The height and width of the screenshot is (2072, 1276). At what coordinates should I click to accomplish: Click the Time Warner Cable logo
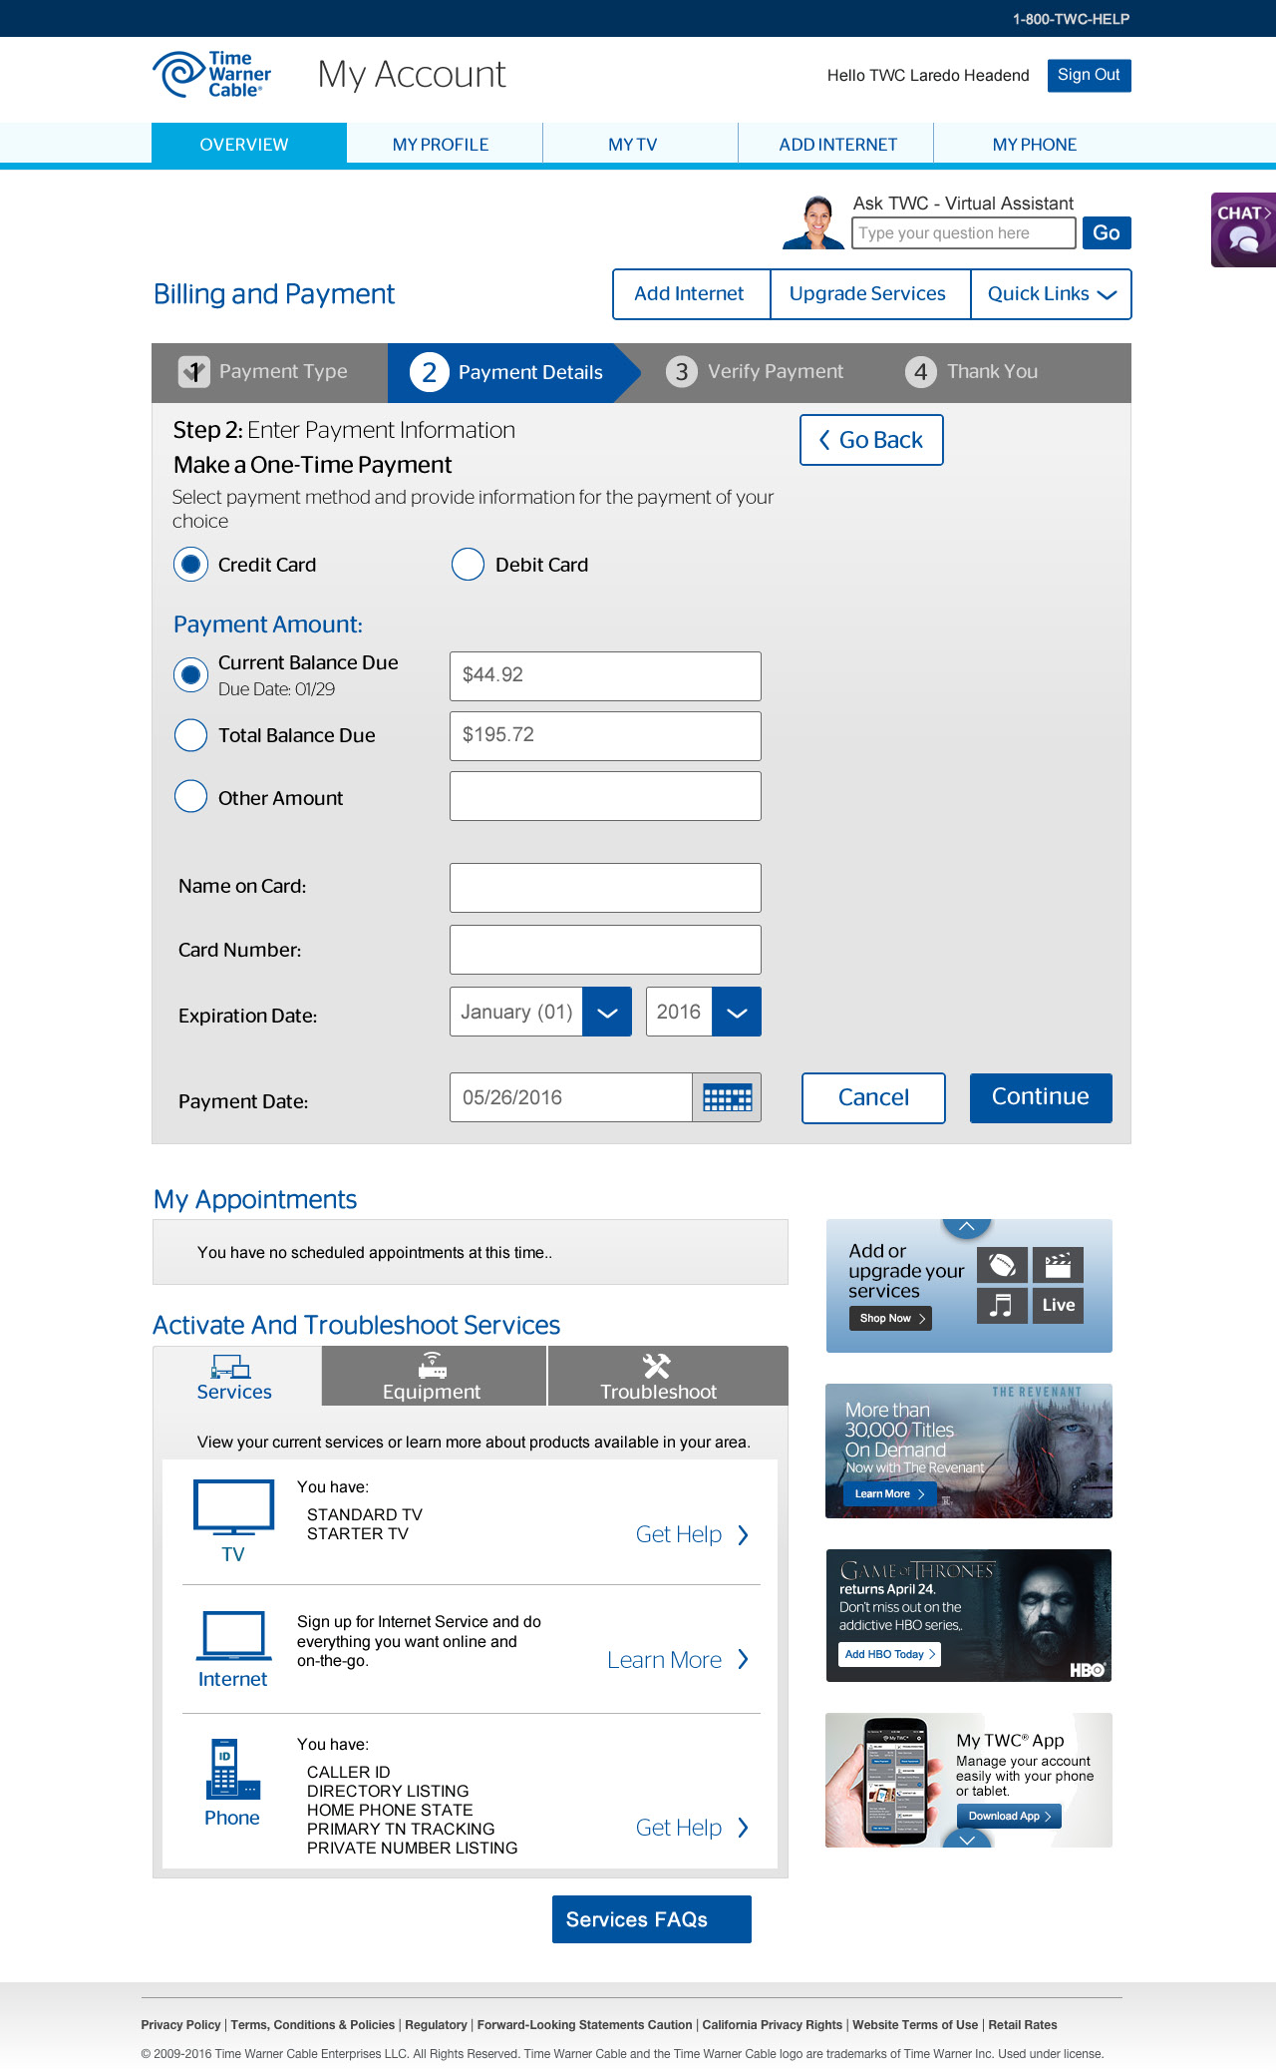tap(211, 75)
